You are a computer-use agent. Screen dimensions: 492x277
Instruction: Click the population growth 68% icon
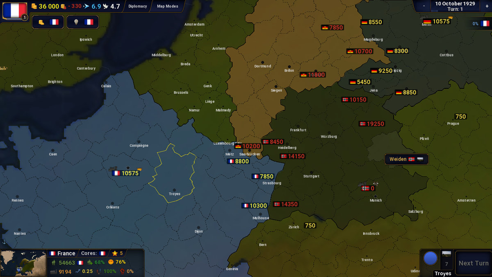coord(90,262)
